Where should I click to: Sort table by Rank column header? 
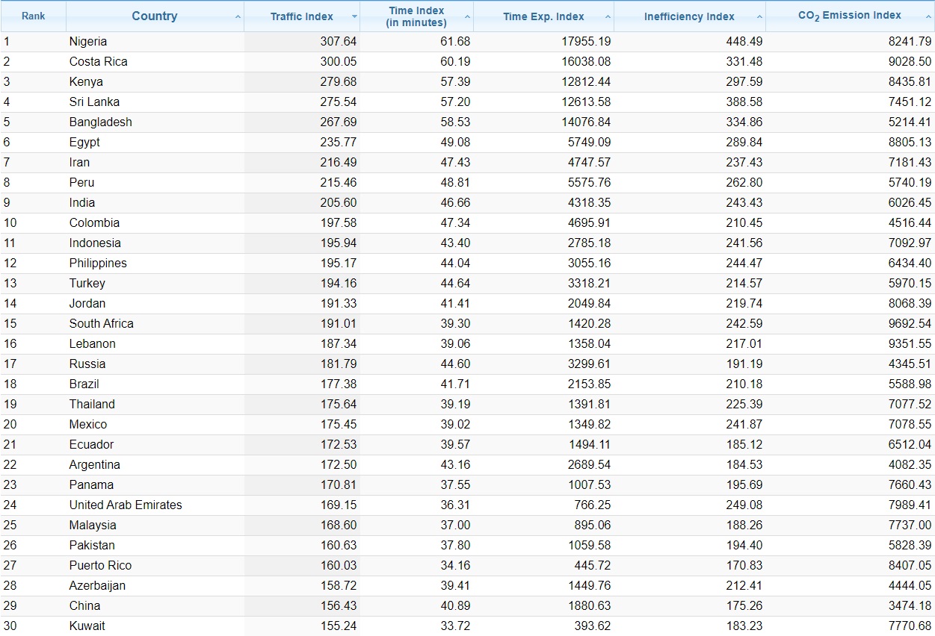click(33, 16)
